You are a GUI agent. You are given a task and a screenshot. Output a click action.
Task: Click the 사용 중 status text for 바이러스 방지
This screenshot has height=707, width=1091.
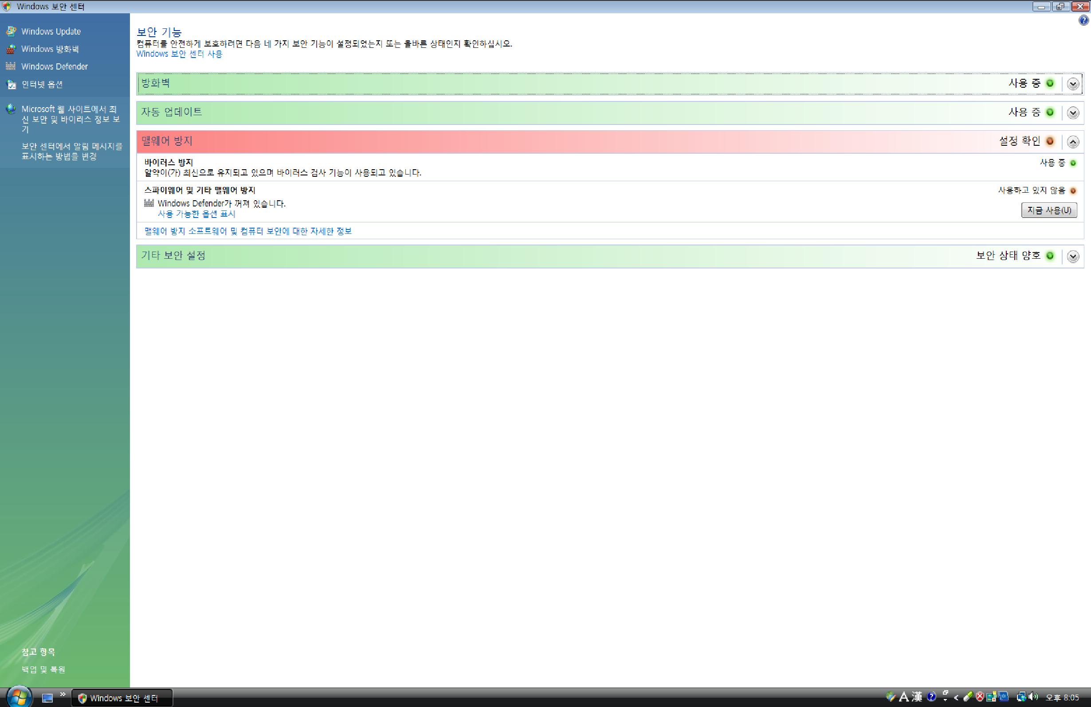point(1052,163)
